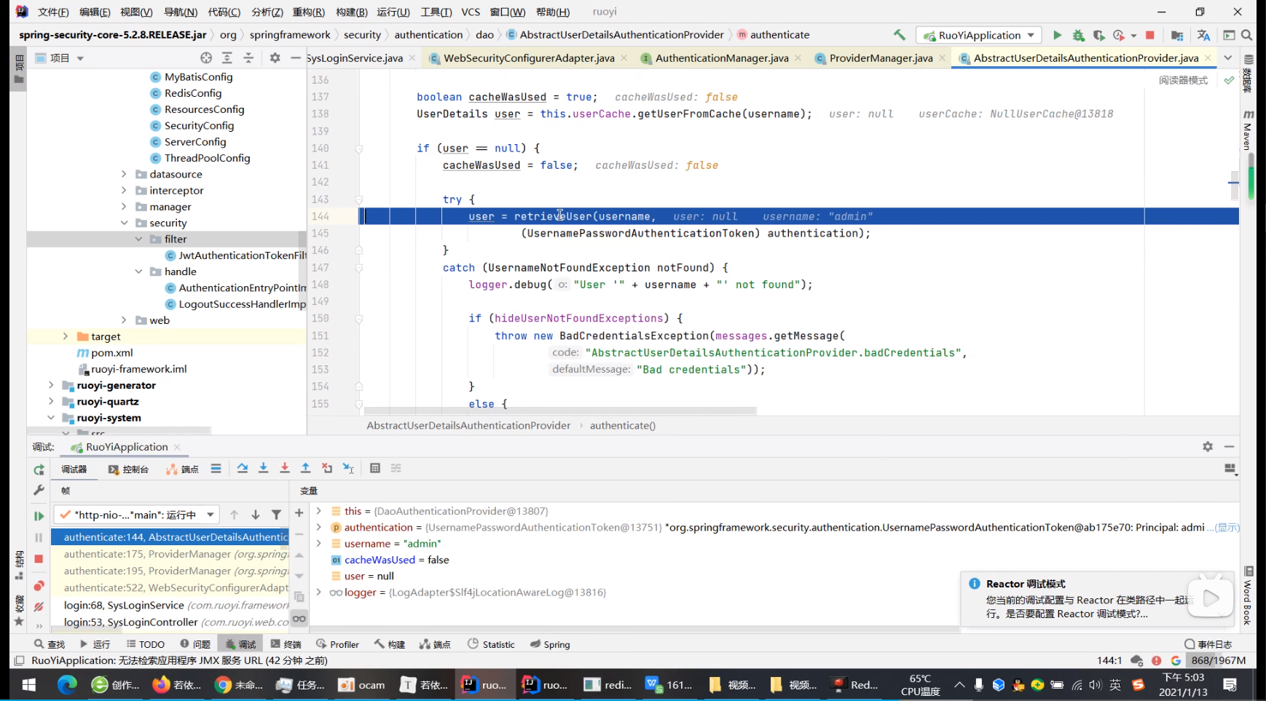
Task: Click memory indicator 868/1967M
Action: click(1219, 660)
